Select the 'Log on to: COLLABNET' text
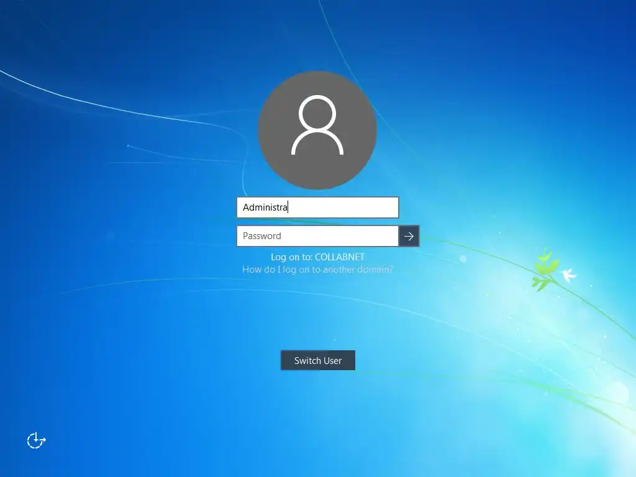The image size is (636, 477). [x=317, y=257]
